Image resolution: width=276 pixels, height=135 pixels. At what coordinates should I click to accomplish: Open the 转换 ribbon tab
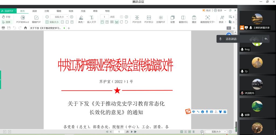click(x=71, y=11)
